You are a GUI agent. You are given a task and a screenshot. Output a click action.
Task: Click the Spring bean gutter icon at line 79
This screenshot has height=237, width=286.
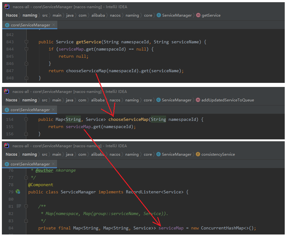click(18, 192)
